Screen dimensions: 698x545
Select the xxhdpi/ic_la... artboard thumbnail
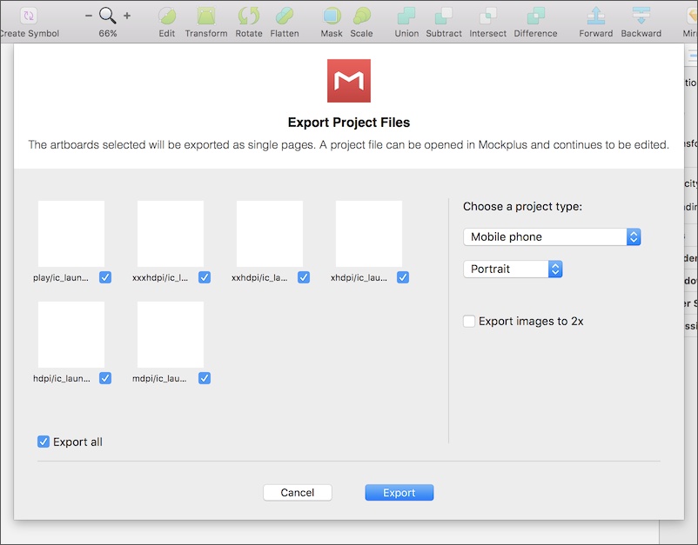pos(270,234)
